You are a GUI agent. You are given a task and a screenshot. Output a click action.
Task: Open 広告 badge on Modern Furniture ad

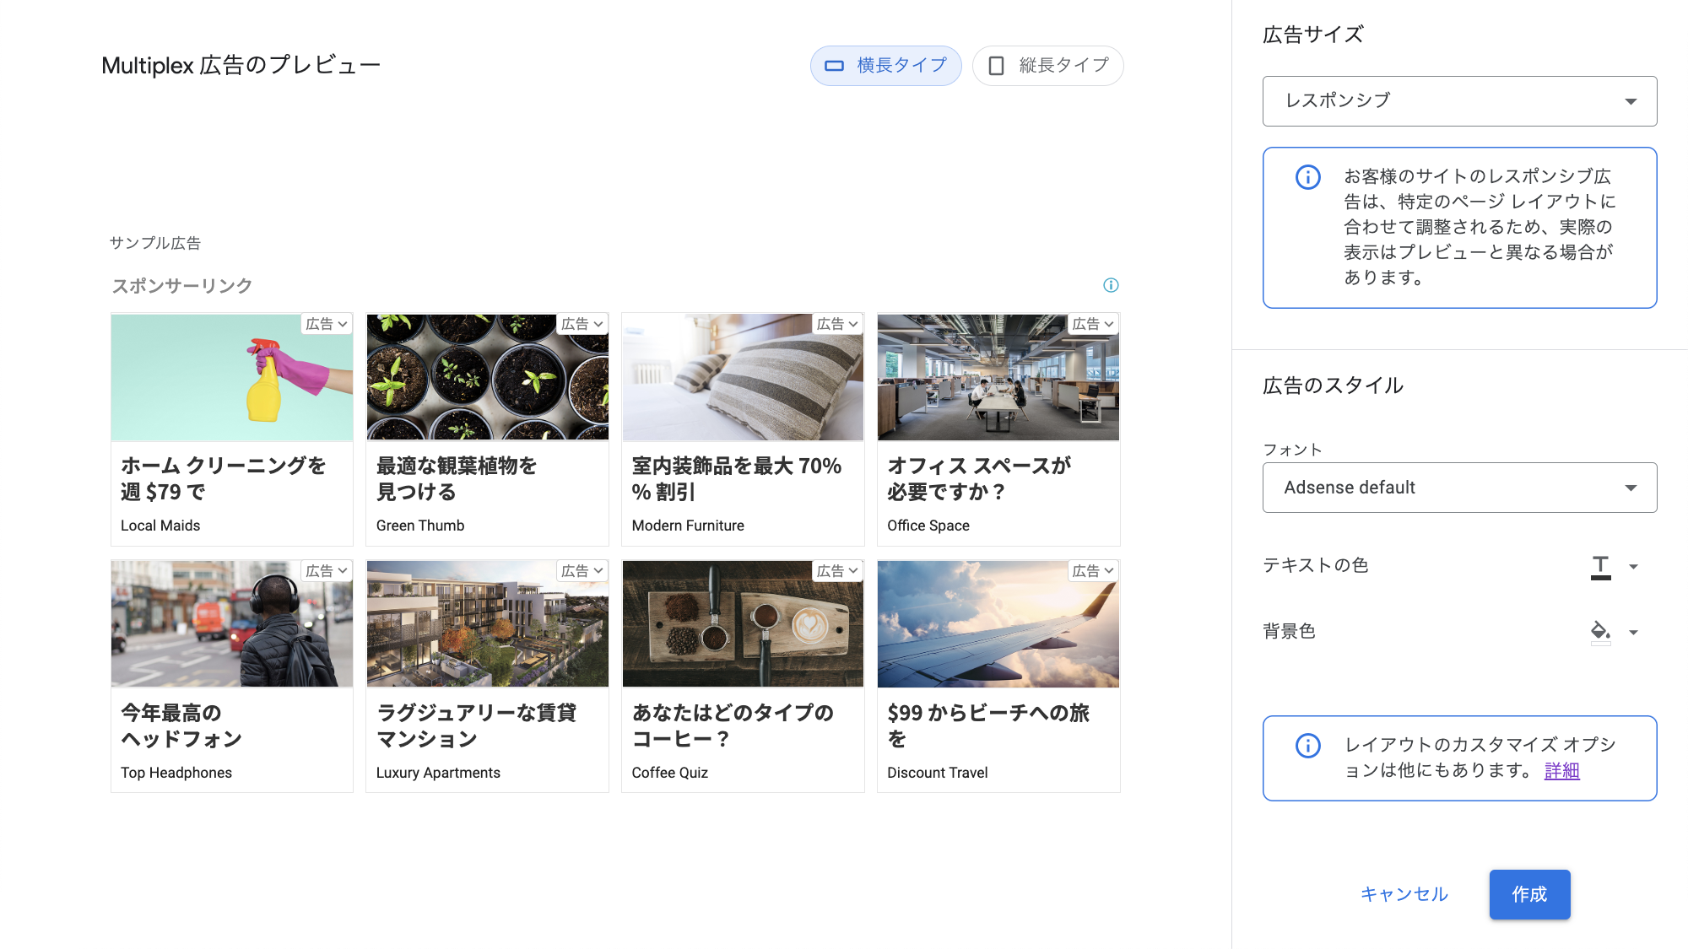click(837, 324)
